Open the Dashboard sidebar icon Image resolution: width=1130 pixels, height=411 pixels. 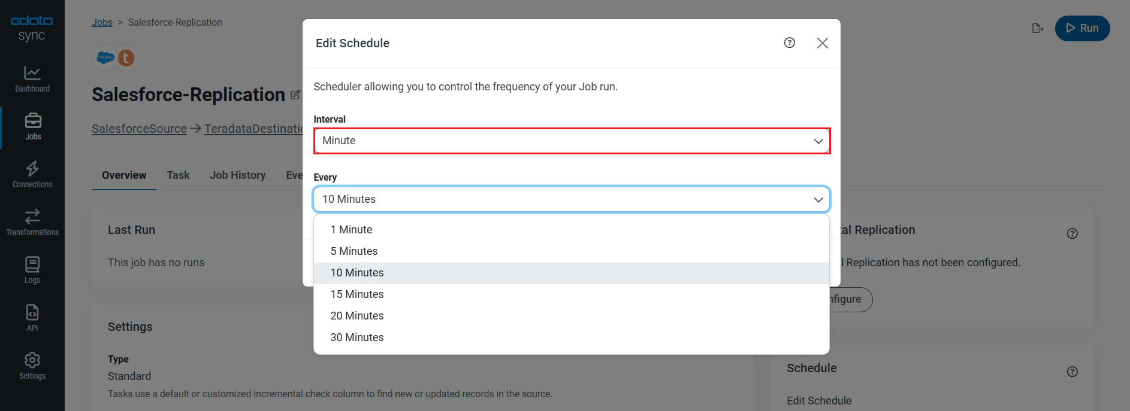click(x=32, y=79)
